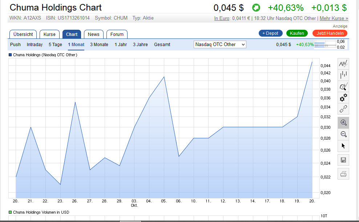
Task: Activate the zoom out magnifier tool
Action: coord(343,134)
